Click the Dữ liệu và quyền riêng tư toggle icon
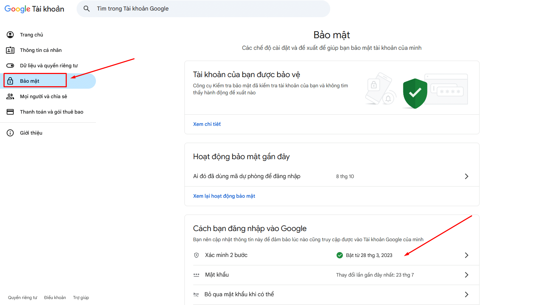This screenshot has width=541, height=305. [x=10, y=66]
